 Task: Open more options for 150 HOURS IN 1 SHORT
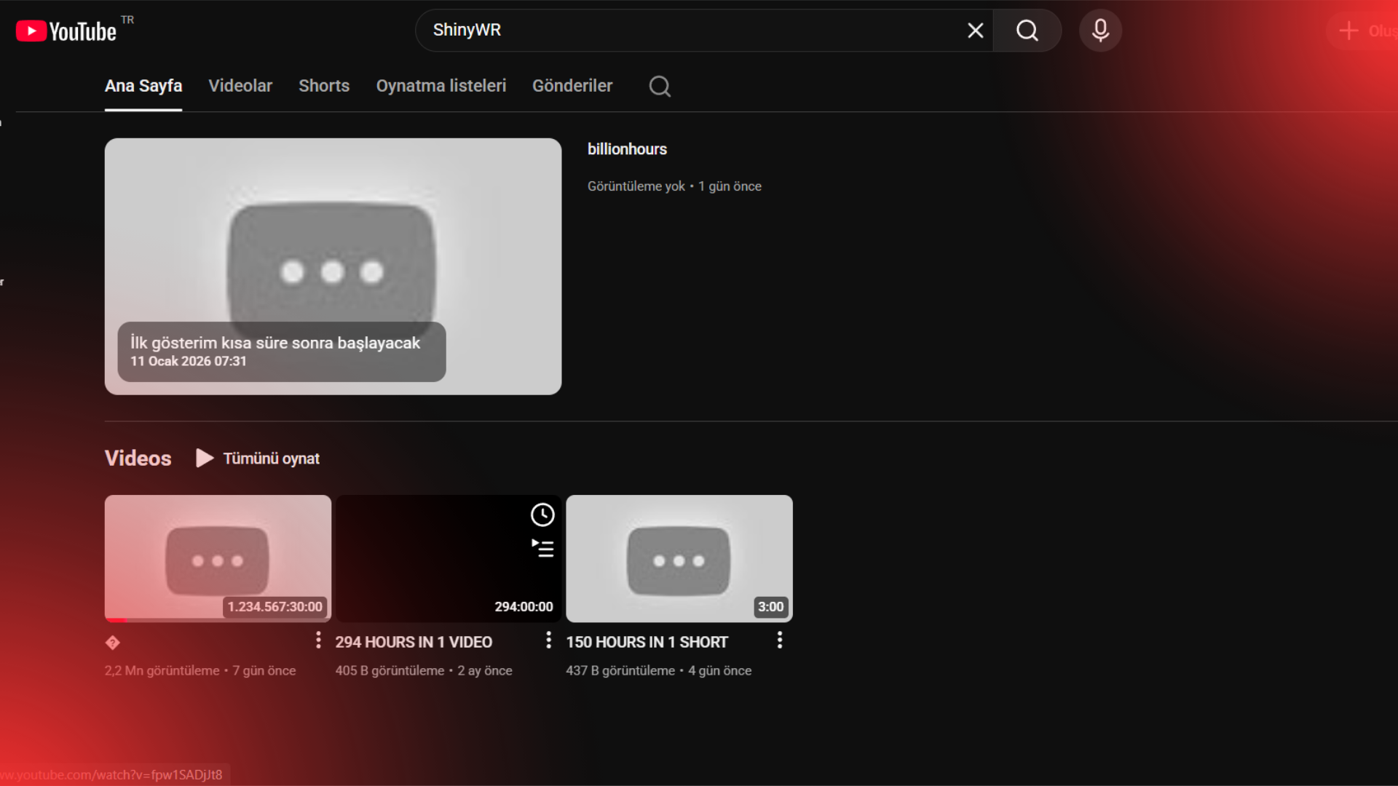pos(780,640)
